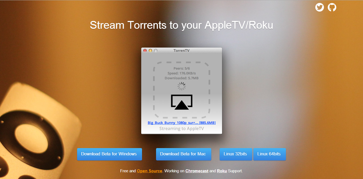Viewport: 363px width, 179px height.
Task: Follow the Chromecast link
Action: 197,171
